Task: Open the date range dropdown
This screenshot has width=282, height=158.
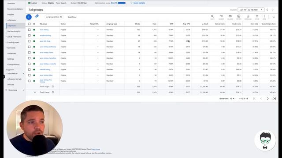Action: coord(251,10)
